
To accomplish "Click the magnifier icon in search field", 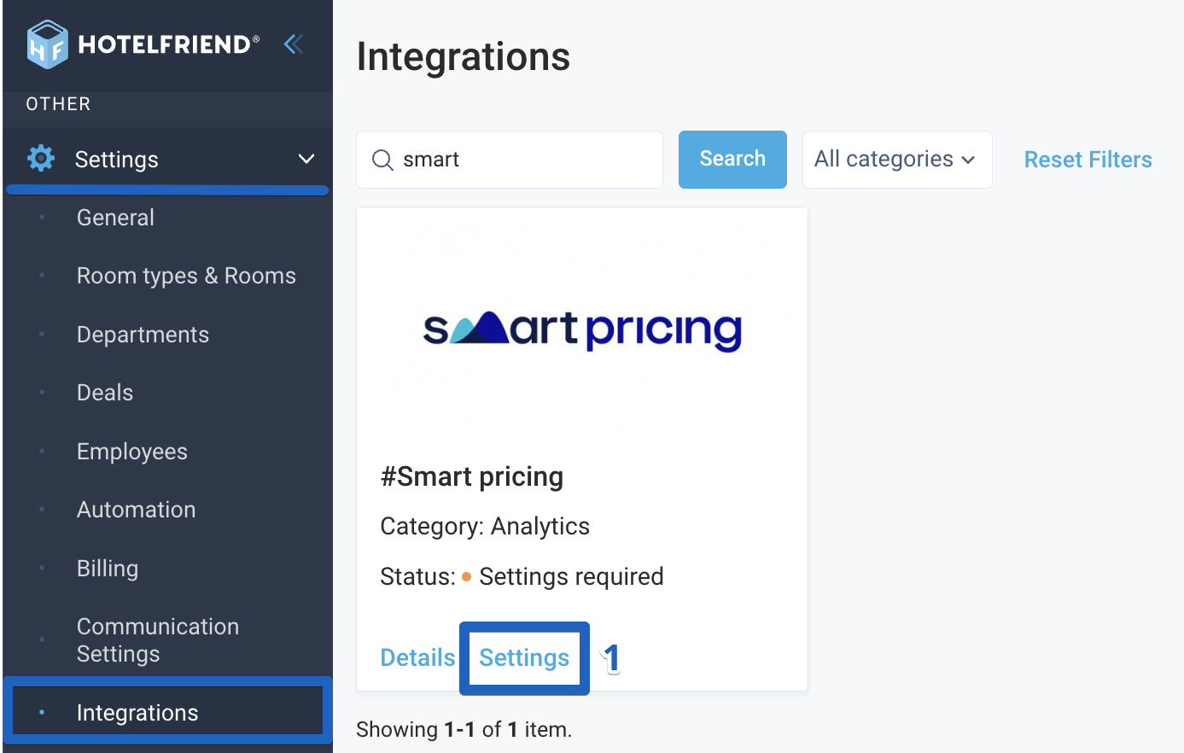I will pos(383,160).
